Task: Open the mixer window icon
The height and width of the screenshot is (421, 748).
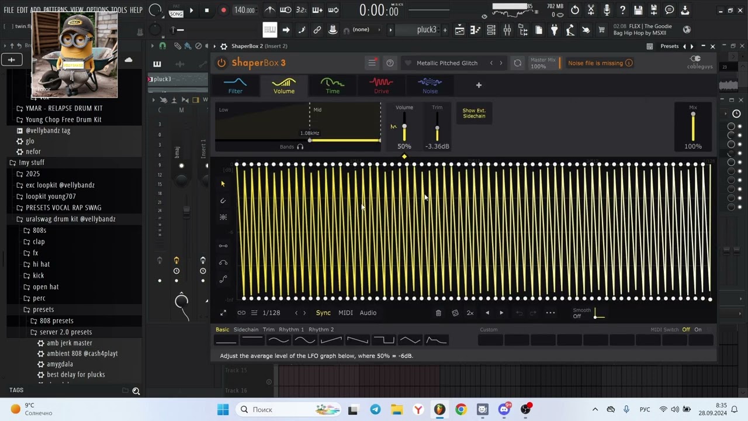Action: (x=507, y=30)
